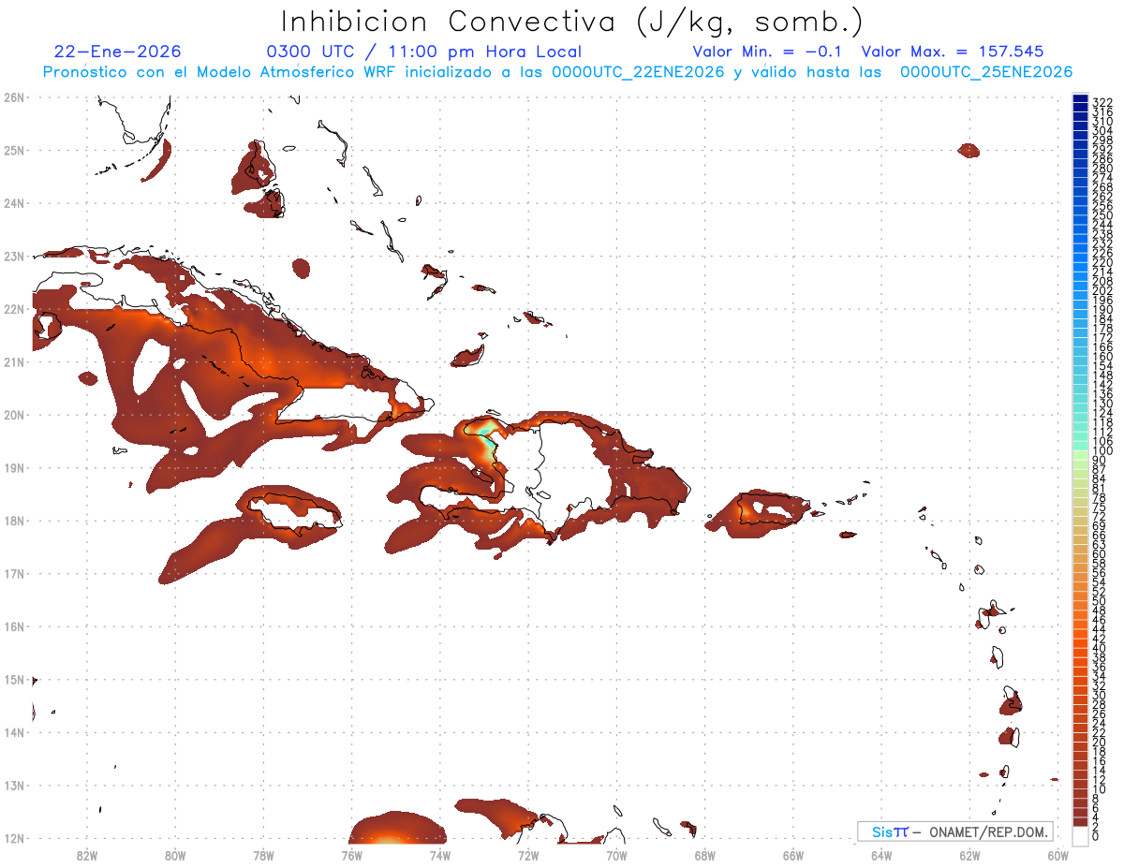Click the '19N' latitude label
The height and width of the screenshot is (868, 1124).
coord(13,467)
